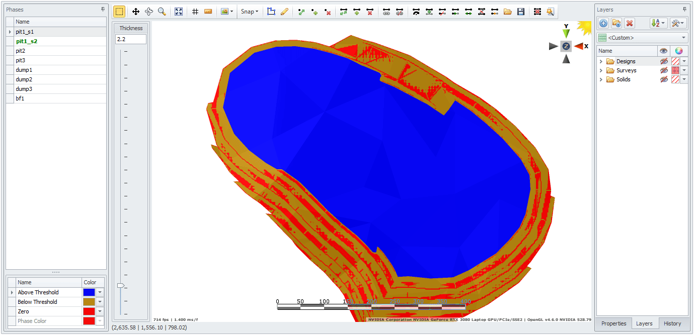Open the <Custom> layer preset combo box
694x335 pixels.
[642, 38]
